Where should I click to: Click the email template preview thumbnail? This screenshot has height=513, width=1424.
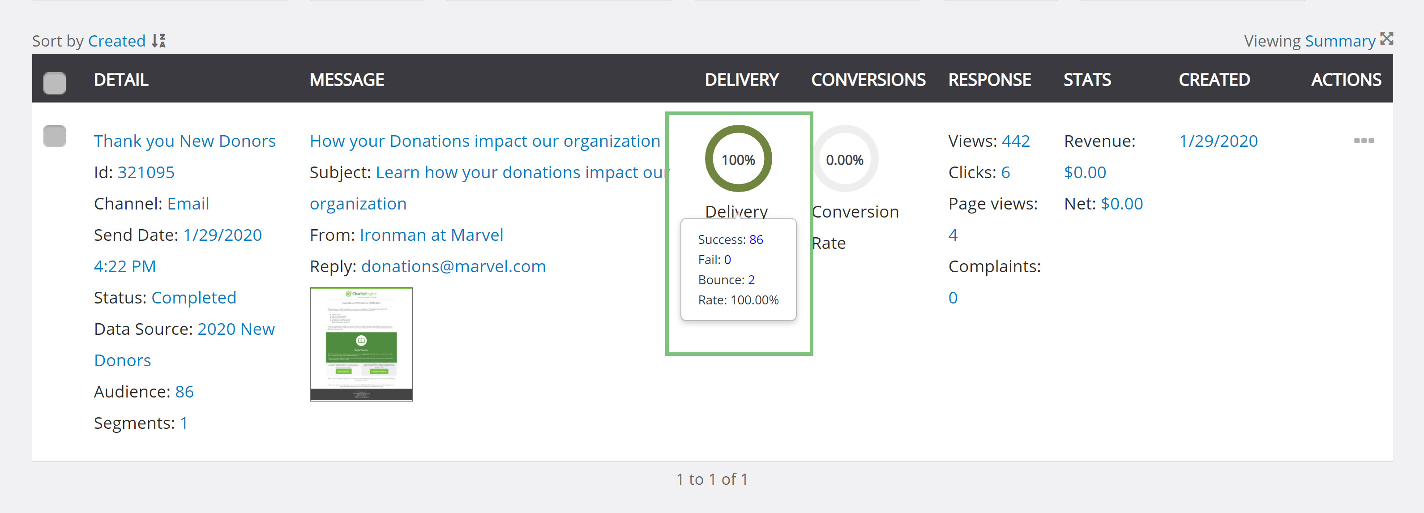(361, 344)
